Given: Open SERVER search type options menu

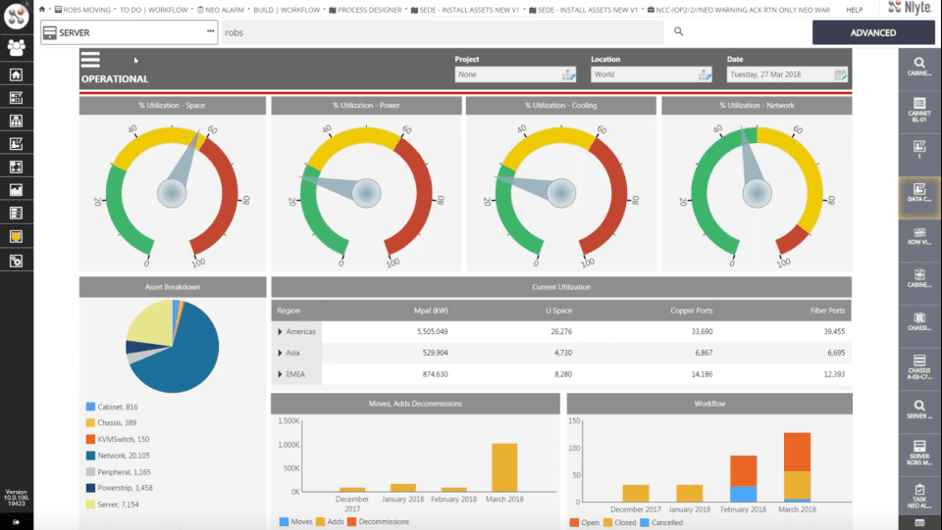Looking at the screenshot, I should pyautogui.click(x=210, y=31).
